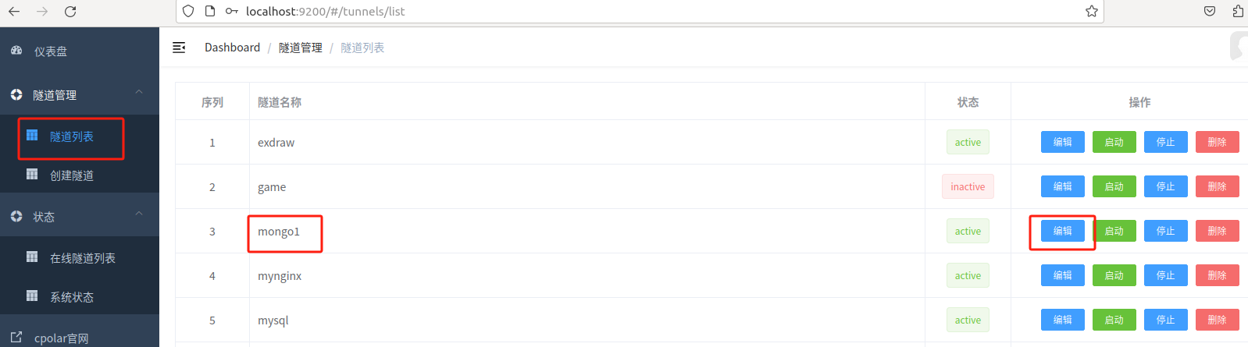The image size is (1248, 347).
Task: Select 在线隧道列表 in the sidebar
Action: click(82, 258)
